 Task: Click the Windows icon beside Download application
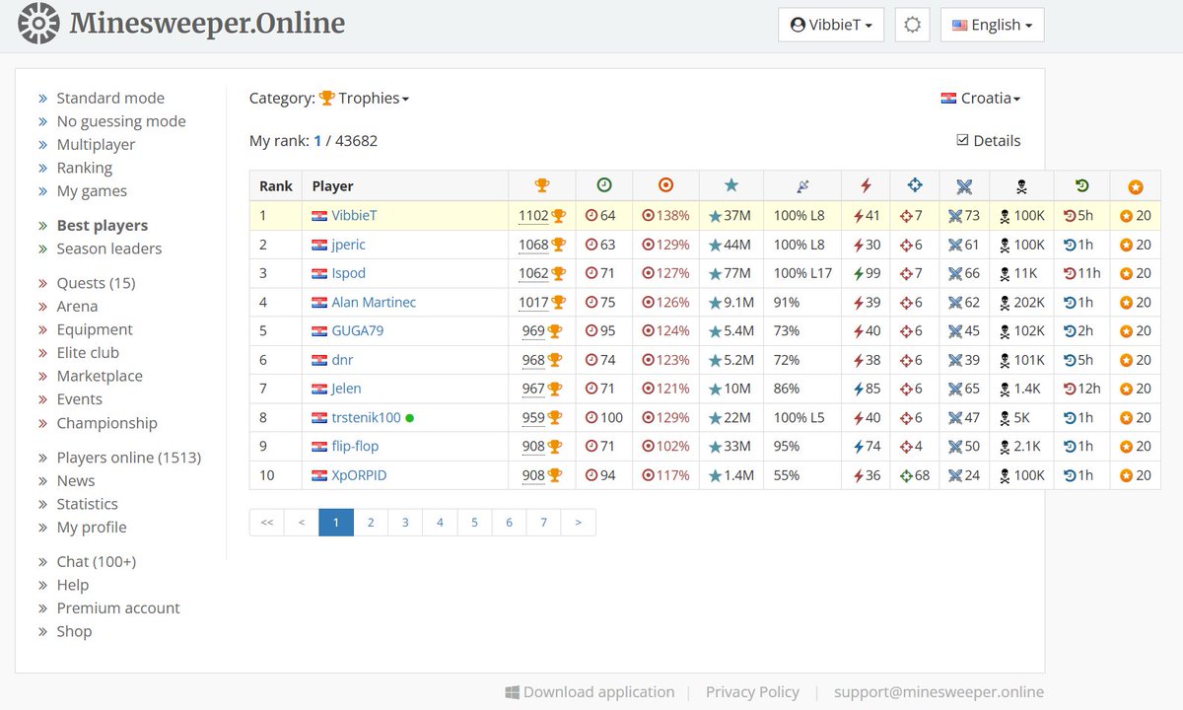click(x=512, y=692)
